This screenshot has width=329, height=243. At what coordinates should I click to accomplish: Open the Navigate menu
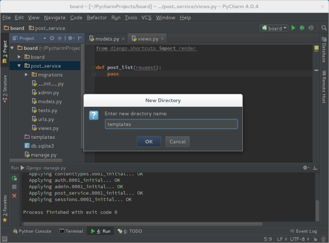[54, 17]
